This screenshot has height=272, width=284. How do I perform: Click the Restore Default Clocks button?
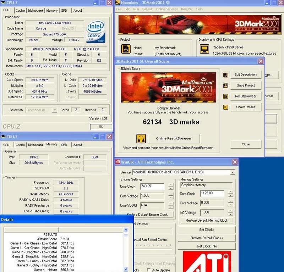[x=207, y=238]
